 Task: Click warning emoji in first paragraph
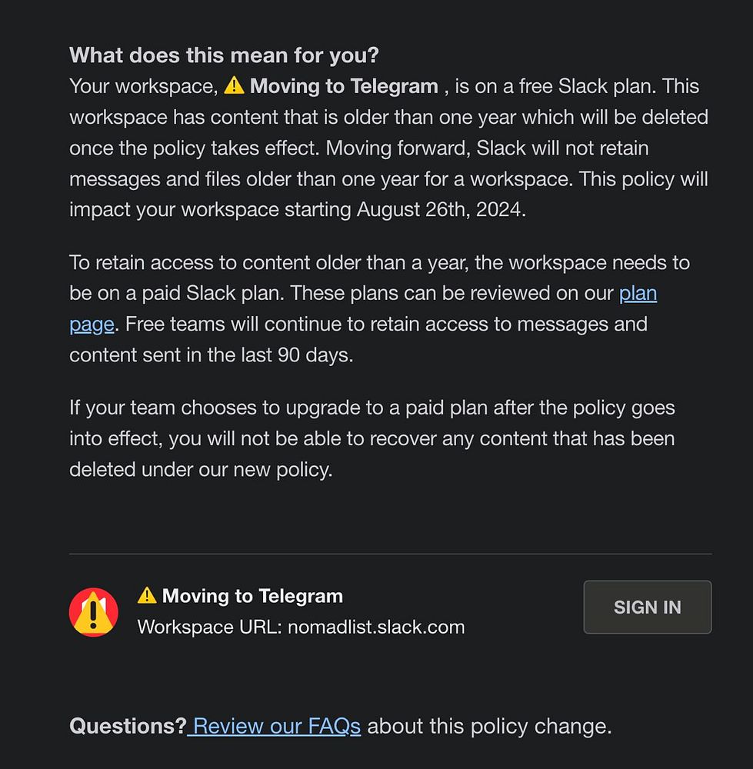(x=234, y=85)
